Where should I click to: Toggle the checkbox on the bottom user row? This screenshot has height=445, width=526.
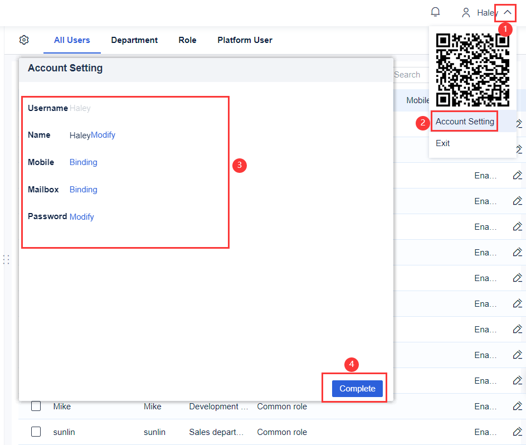click(x=36, y=432)
